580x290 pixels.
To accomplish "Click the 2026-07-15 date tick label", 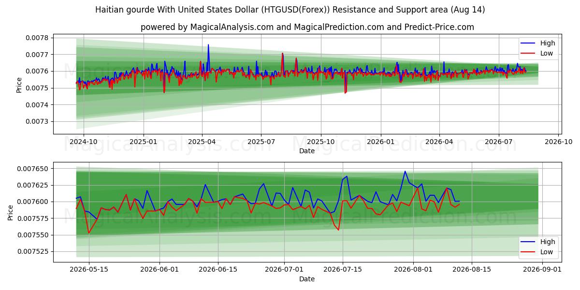I will coord(343,270).
